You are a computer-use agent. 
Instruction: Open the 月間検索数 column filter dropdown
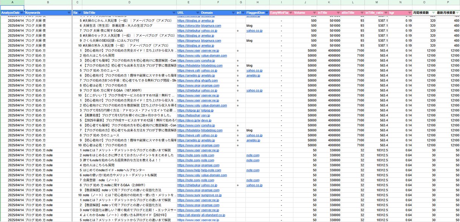[x=433, y=13]
